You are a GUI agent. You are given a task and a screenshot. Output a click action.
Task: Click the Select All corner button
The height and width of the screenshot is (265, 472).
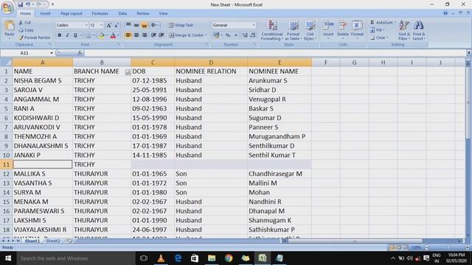[6, 63]
